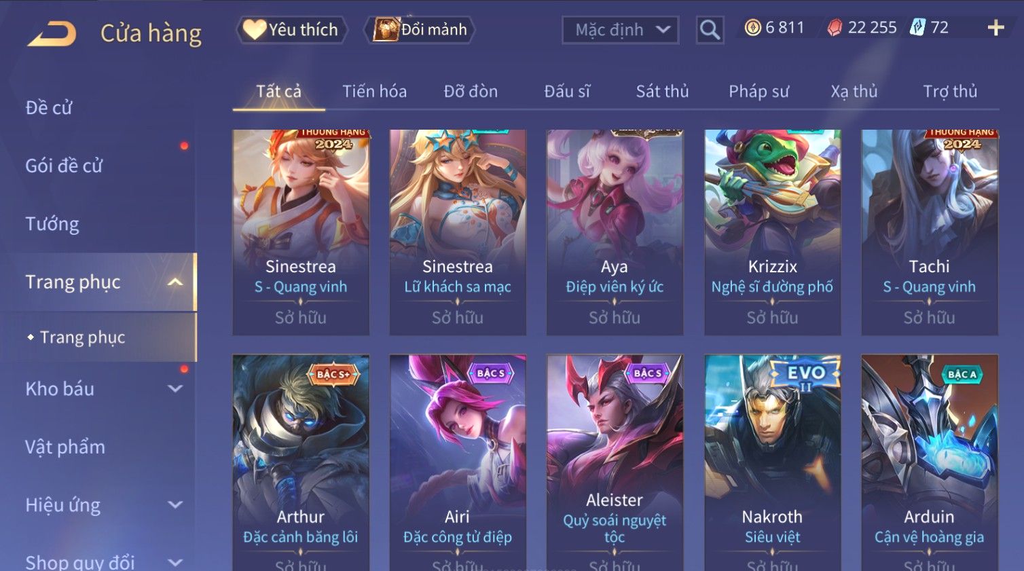Switch to the Tiến hóa tab
The image size is (1024, 571).
[374, 91]
